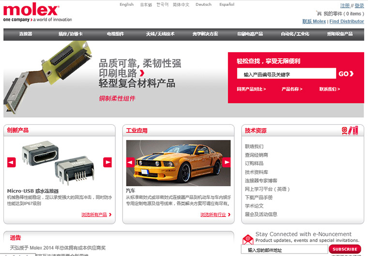Viewport: 368px width, 256px height.
Task: Click 汽车 heading under car image
Action: [x=130, y=191]
